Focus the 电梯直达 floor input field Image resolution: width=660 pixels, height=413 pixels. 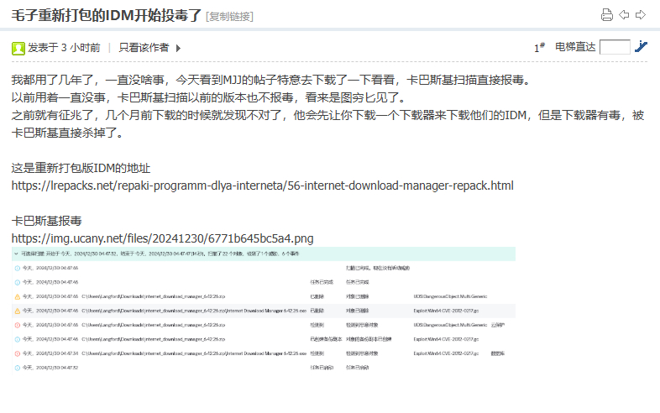coord(615,47)
